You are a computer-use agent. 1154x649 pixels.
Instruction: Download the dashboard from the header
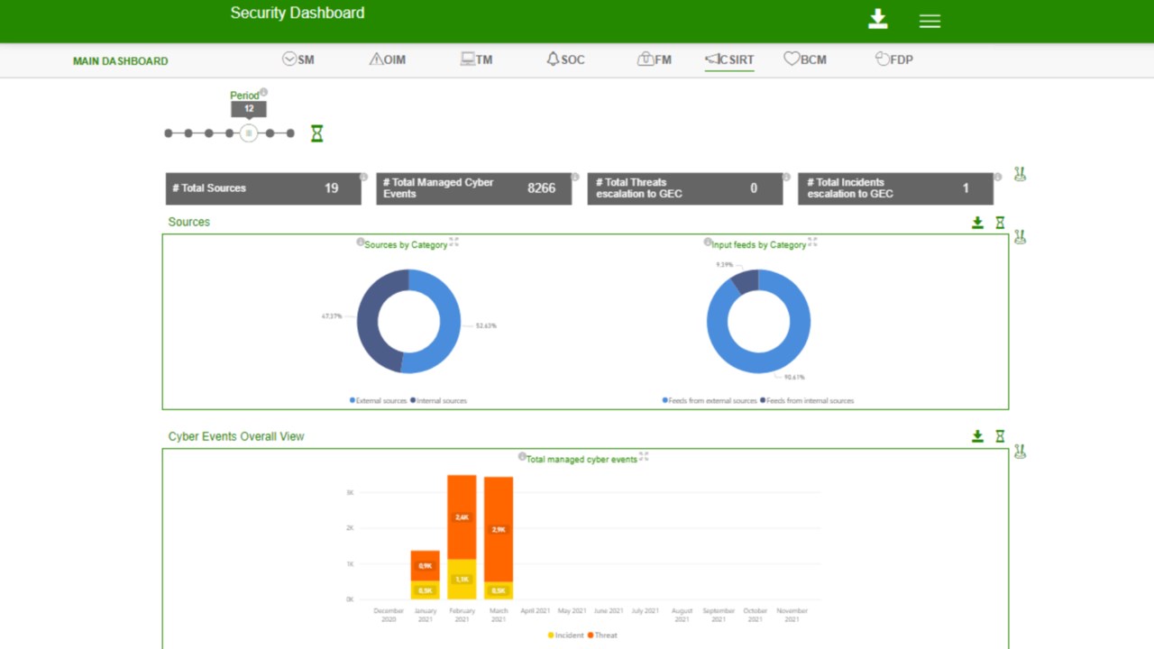[878, 20]
